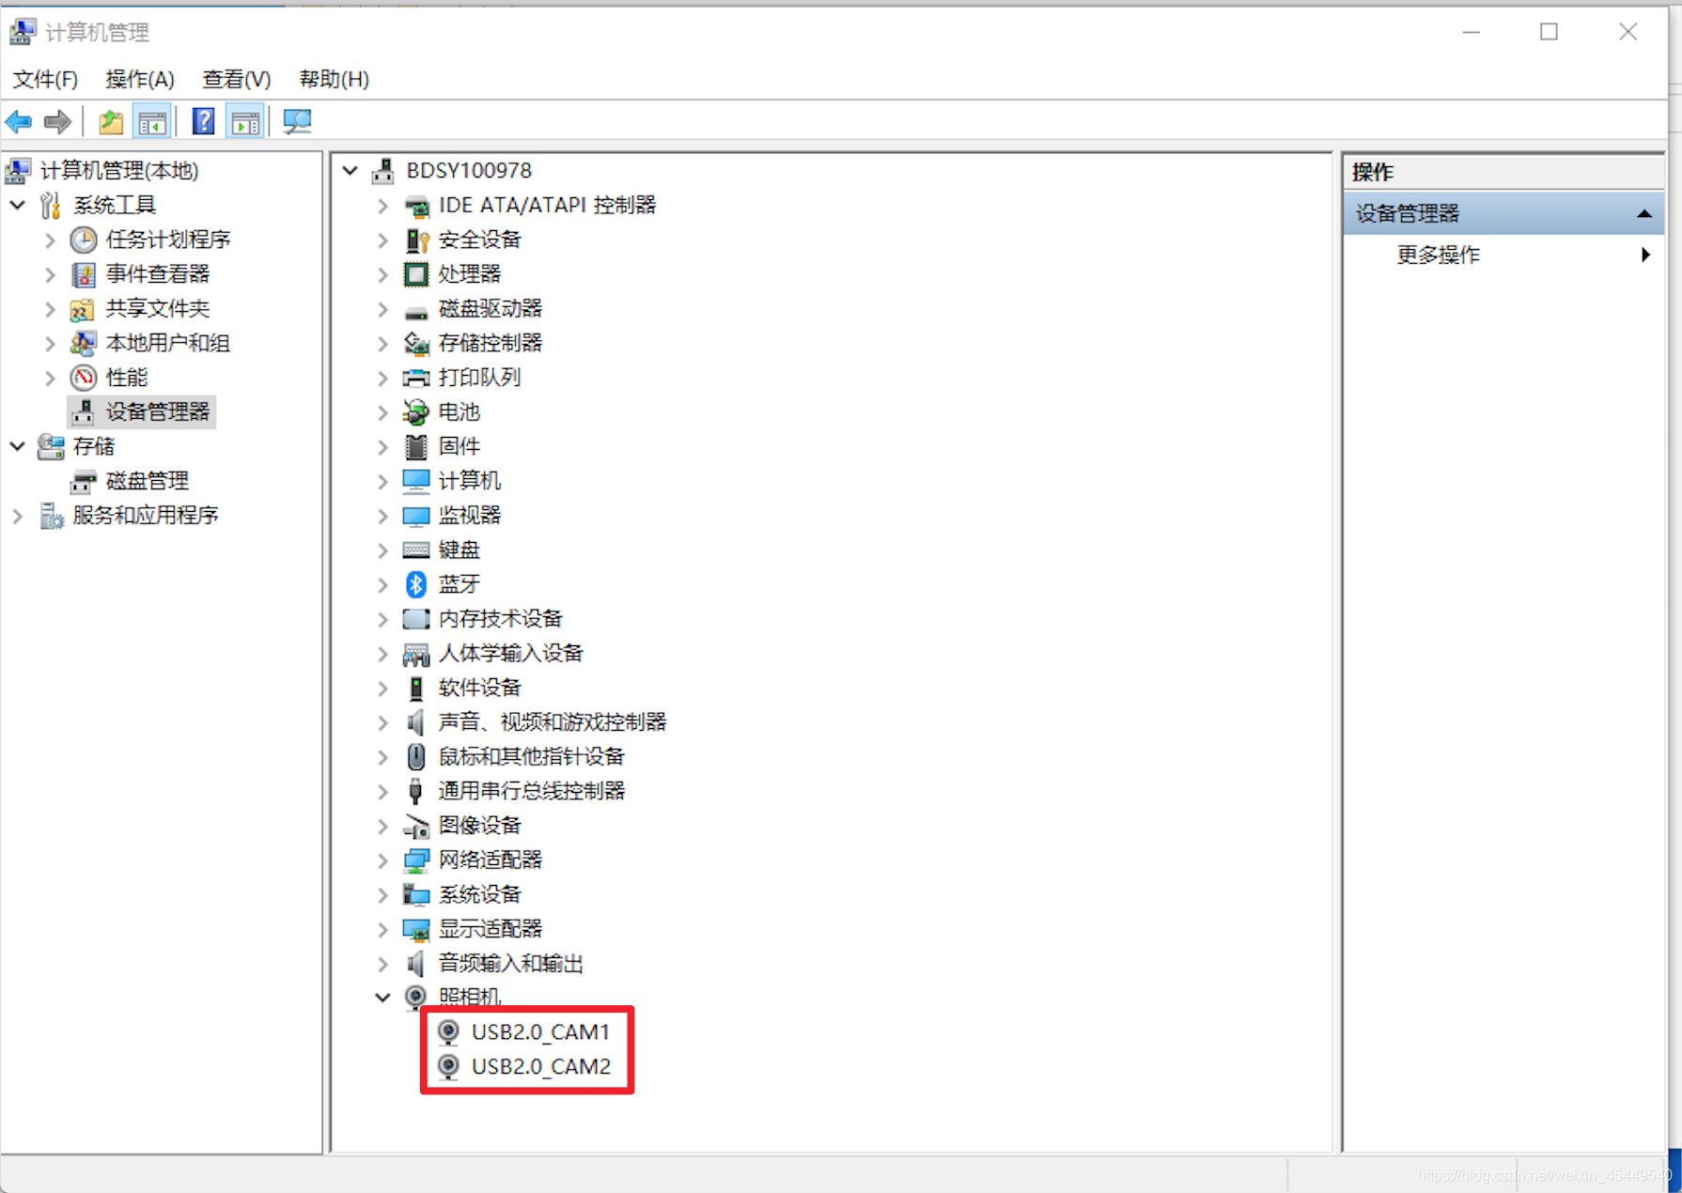Expand the 图像设备 category
This screenshot has width=1682, height=1193.
(x=382, y=826)
